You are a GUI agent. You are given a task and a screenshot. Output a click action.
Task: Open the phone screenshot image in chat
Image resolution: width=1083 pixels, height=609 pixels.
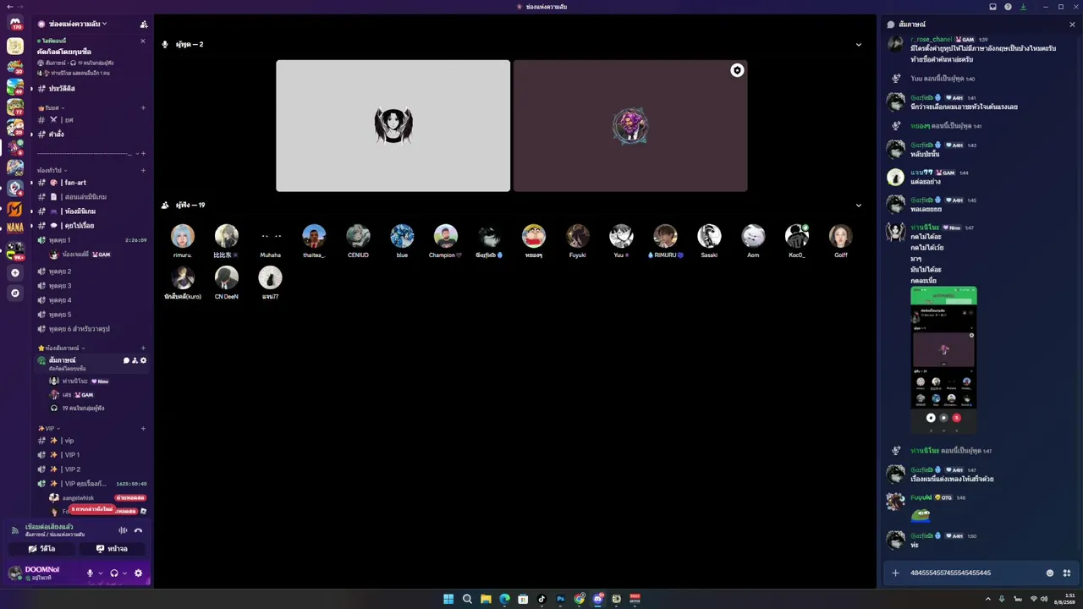pyautogui.click(x=943, y=360)
